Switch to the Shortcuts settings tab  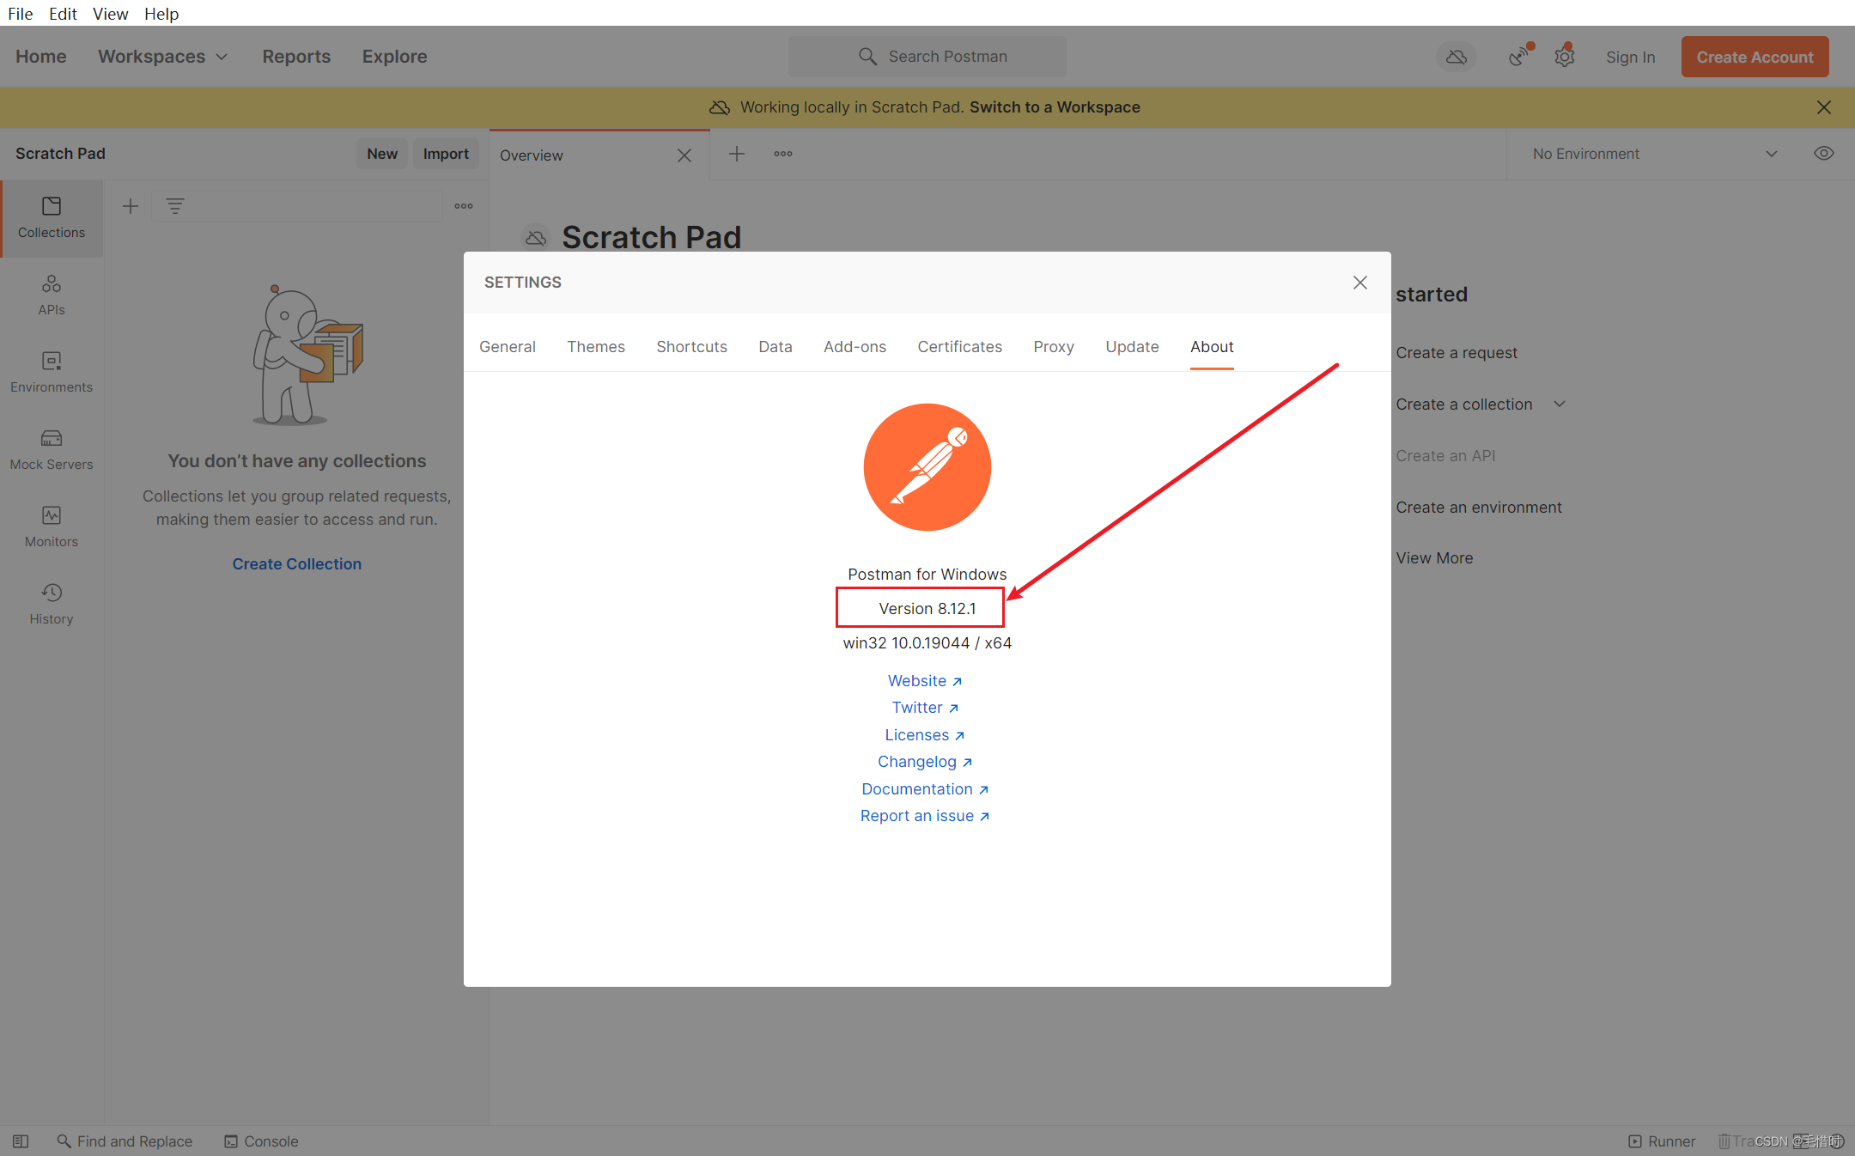pyautogui.click(x=691, y=346)
